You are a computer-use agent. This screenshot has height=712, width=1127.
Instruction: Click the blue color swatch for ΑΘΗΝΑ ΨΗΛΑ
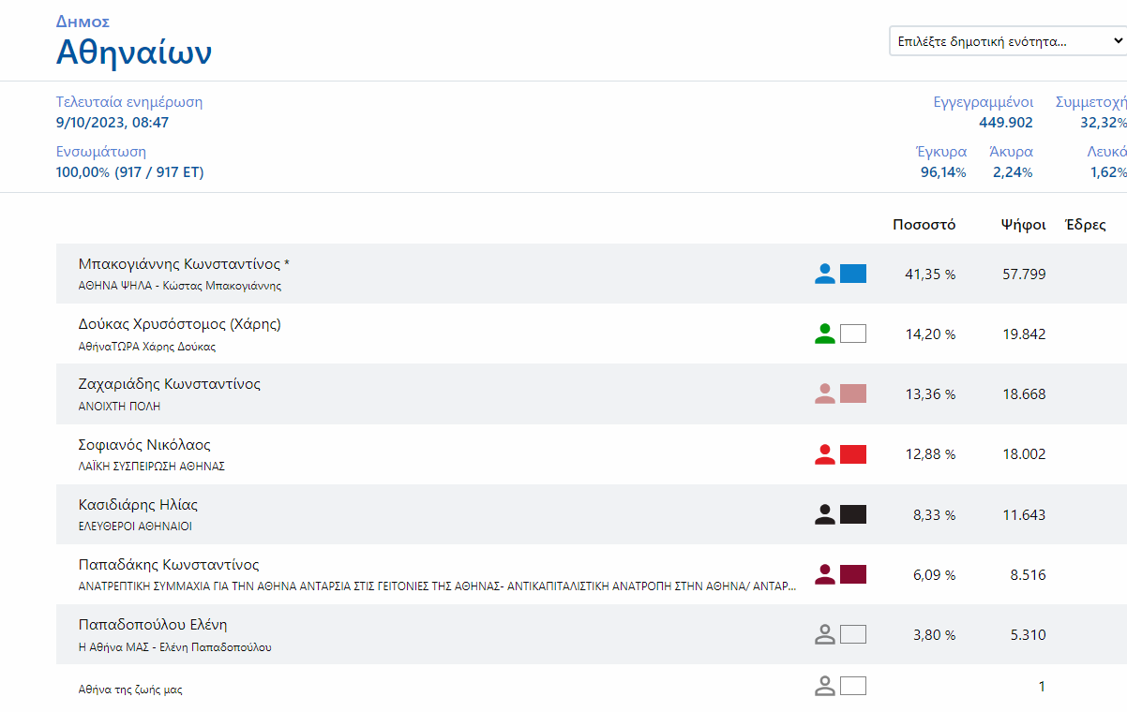pyautogui.click(x=853, y=274)
